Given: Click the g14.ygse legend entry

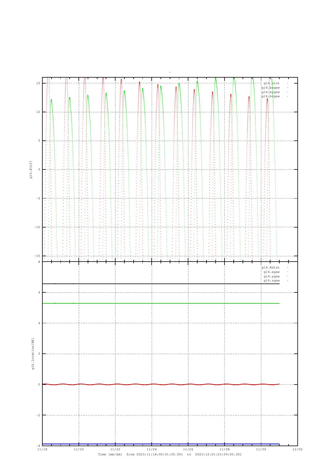Looking at the screenshot, I should point(272,276).
